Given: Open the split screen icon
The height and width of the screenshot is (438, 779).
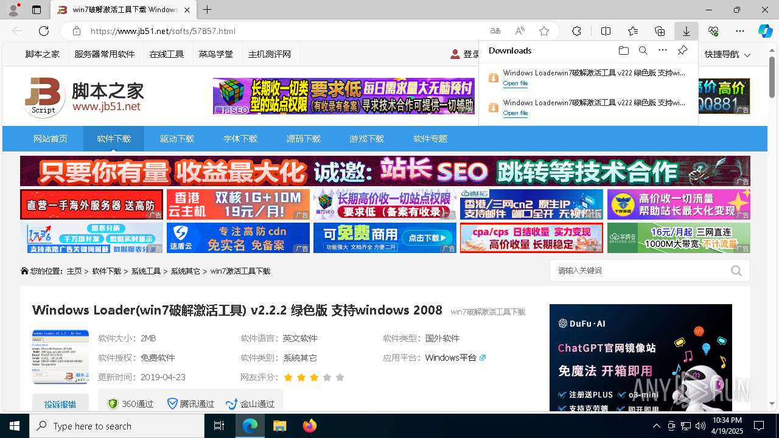Looking at the screenshot, I should coord(606,31).
